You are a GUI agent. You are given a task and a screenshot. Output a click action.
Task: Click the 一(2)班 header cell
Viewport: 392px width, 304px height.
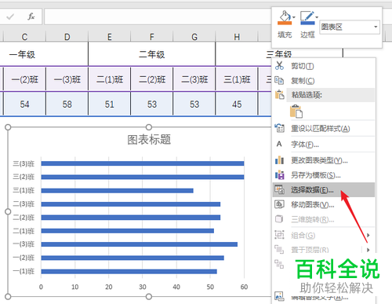24,79
